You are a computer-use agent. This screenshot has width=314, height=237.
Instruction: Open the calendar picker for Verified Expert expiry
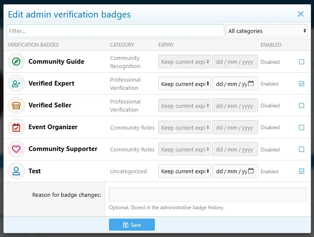pos(251,83)
